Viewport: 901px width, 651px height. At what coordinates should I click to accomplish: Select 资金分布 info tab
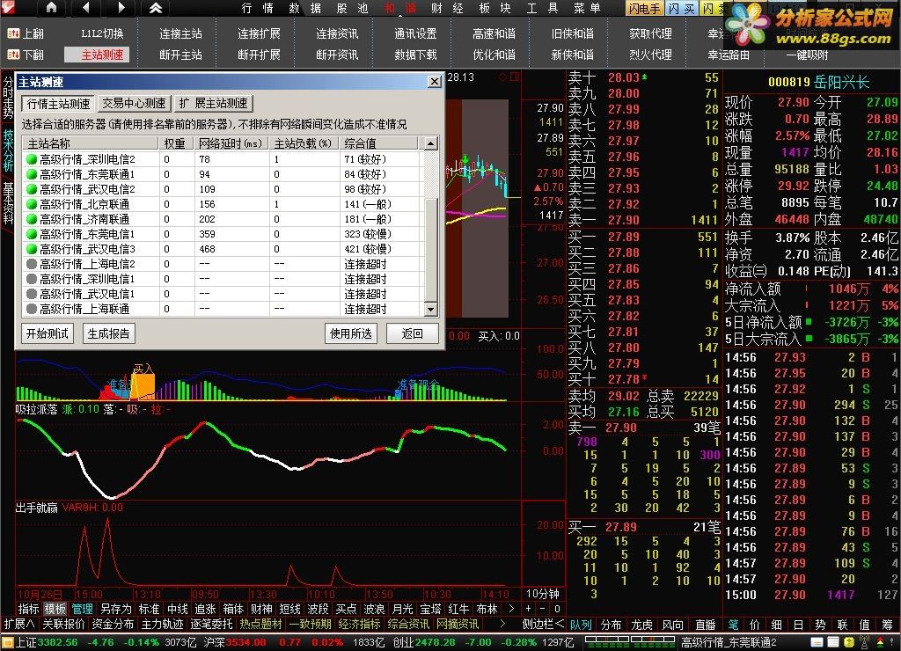point(113,624)
